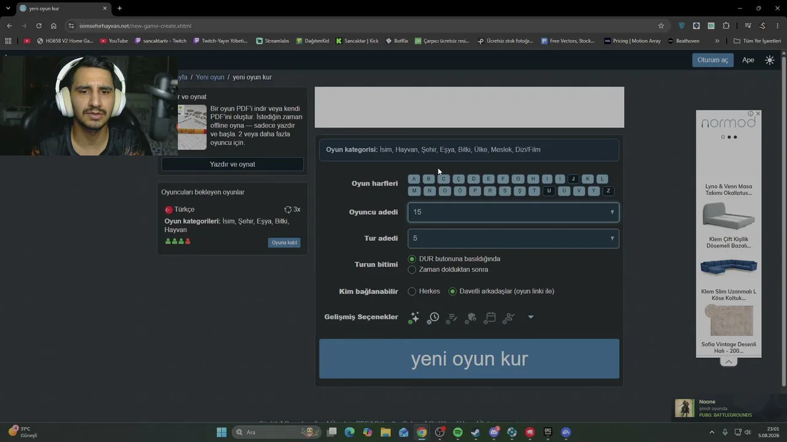Select 'Zaman dolduktan sonra' radio option
The width and height of the screenshot is (787, 442).
coord(412,269)
